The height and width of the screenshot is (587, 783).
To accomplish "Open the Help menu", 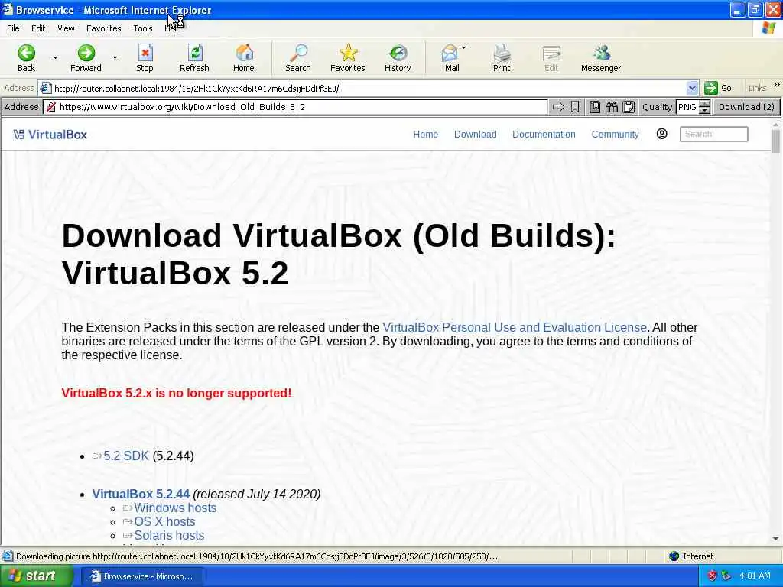I will pos(172,28).
